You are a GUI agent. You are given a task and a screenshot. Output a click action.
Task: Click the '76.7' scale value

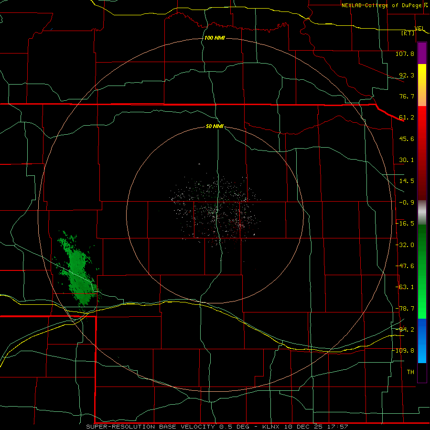pos(407,96)
